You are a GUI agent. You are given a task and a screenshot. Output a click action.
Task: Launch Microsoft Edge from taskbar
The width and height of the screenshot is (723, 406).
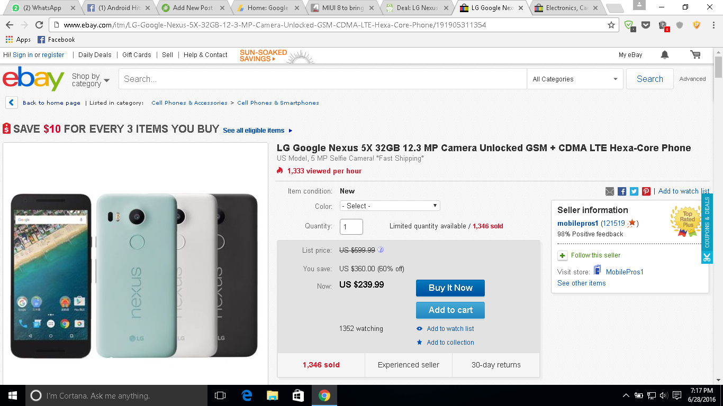[246, 395]
